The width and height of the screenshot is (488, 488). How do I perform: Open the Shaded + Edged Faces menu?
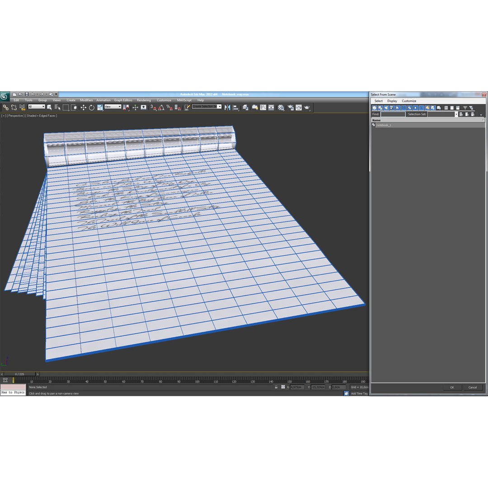(x=41, y=116)
